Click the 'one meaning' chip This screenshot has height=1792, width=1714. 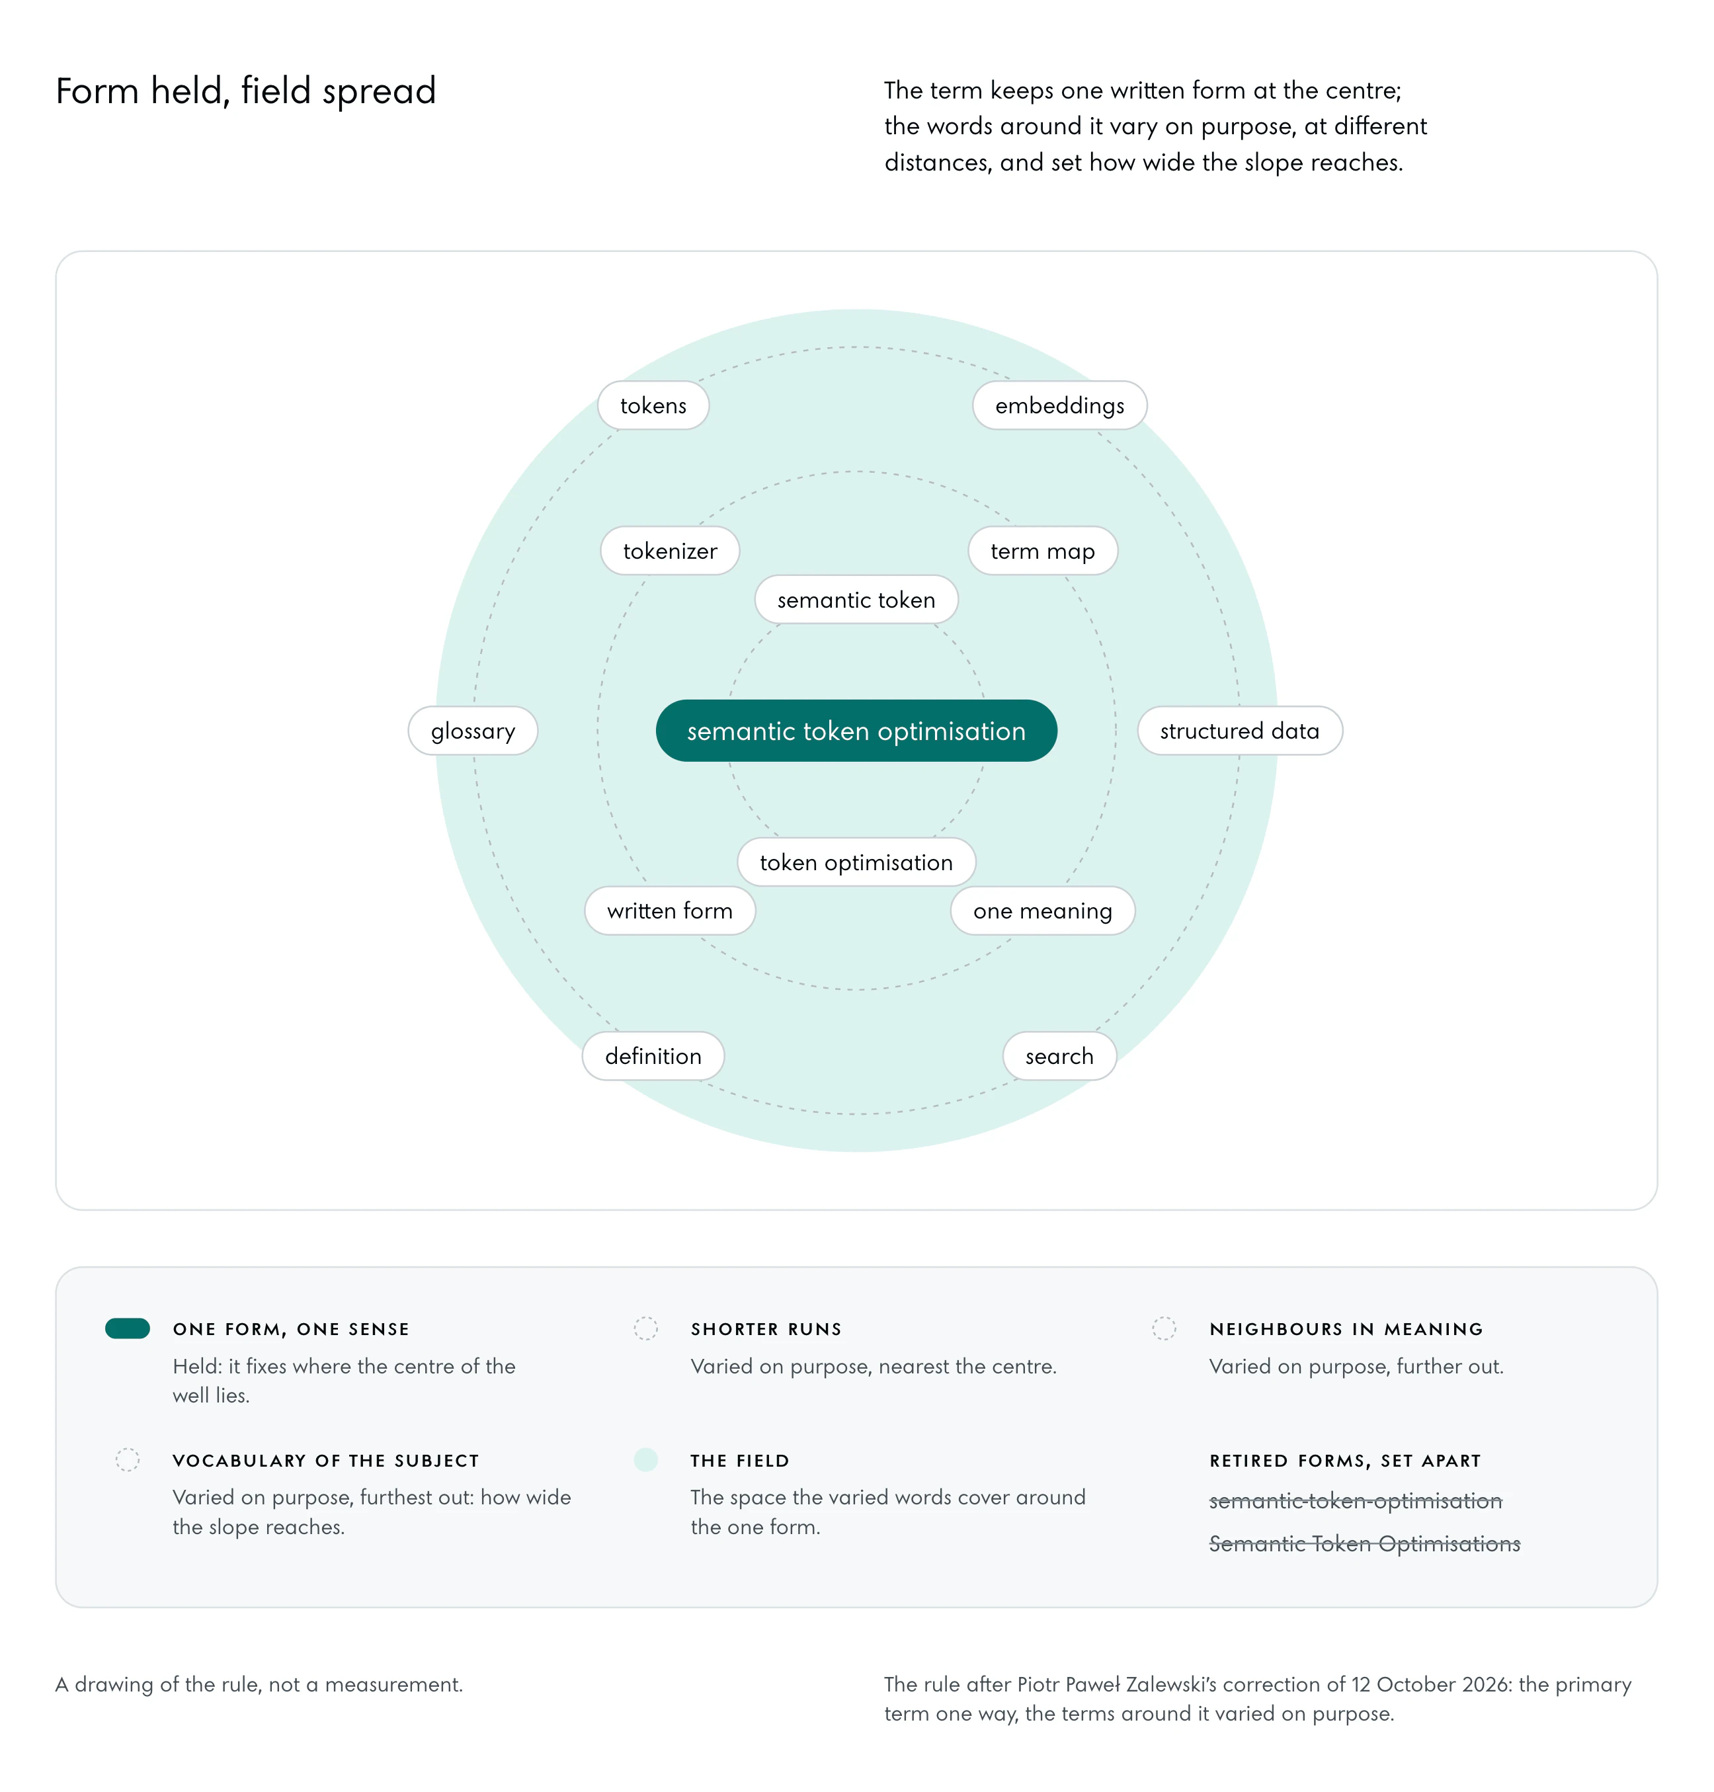coord(1042,910)
